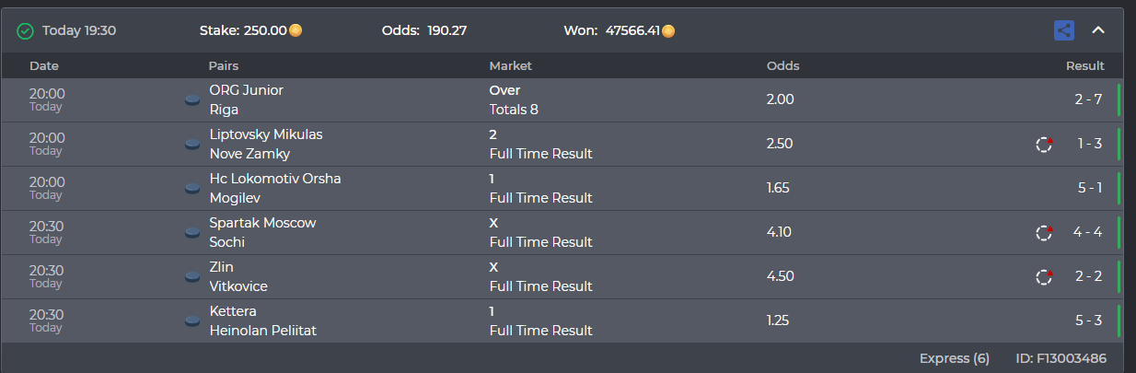Click the gold coin icon beside Won amount
This screenshot has width=1136, height=373.
[x=668, y=30]
